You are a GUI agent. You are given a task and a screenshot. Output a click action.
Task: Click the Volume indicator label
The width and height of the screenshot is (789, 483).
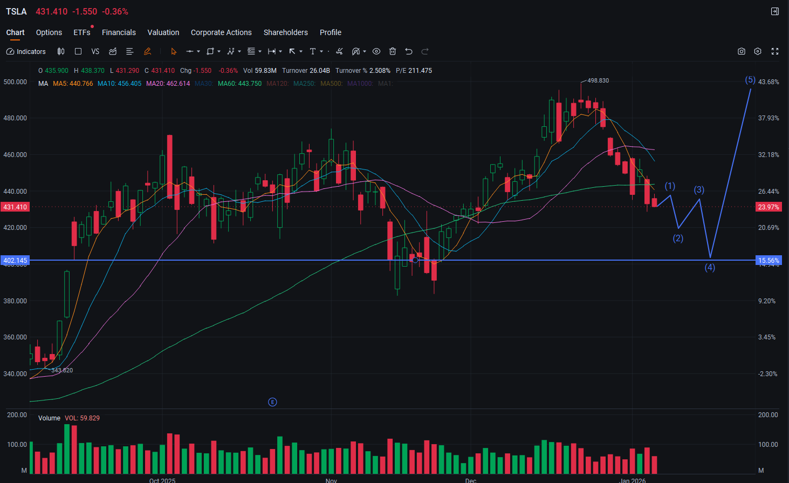(x=49, y=418)
